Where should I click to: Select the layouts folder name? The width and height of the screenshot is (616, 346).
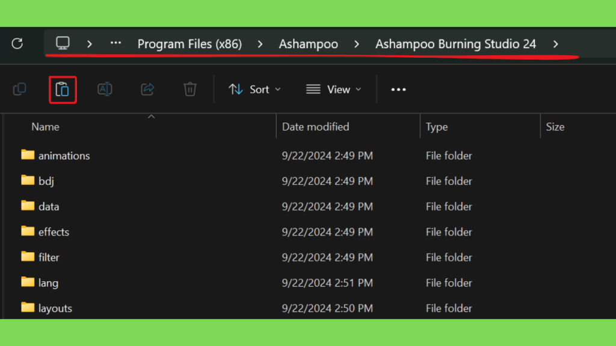click(55, 309)
